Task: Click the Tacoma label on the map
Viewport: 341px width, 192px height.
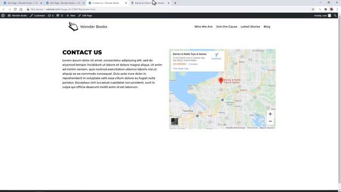Action: [x=188, y=110]
